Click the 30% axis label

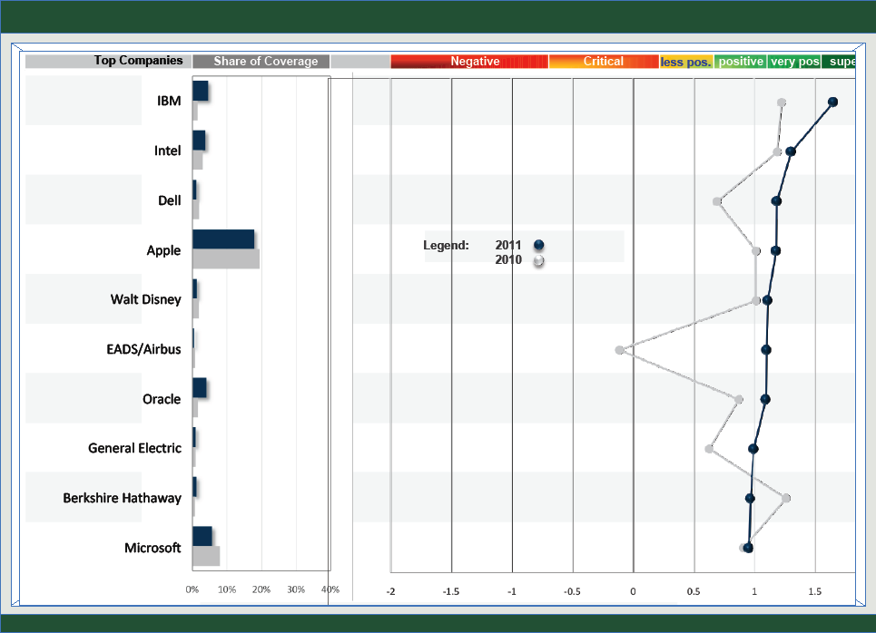pyautogui.click(x=296, y=589)
